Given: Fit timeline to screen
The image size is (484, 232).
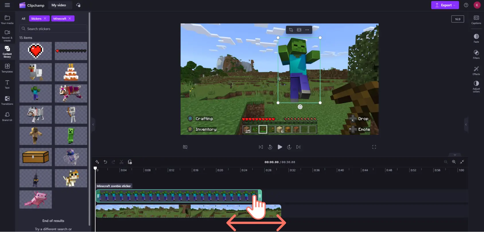Looking at the screenshot, I should click(462, 162).
